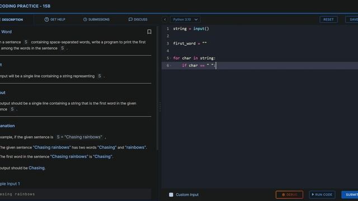Click the sample input text 'asing rainbows'

click(17, 194)
